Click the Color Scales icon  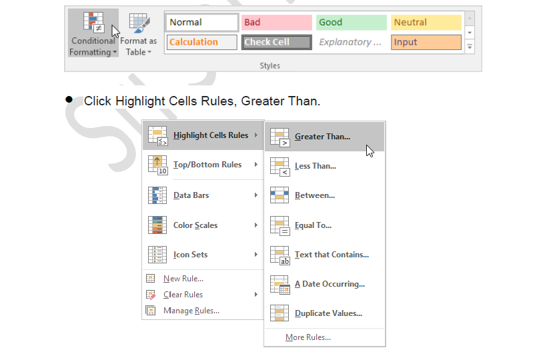(157, 225)
